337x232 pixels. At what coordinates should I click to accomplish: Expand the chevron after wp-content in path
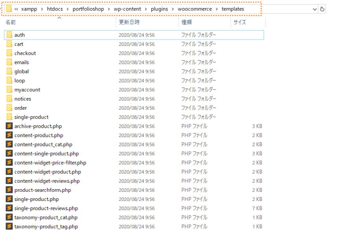click(146, 9)
